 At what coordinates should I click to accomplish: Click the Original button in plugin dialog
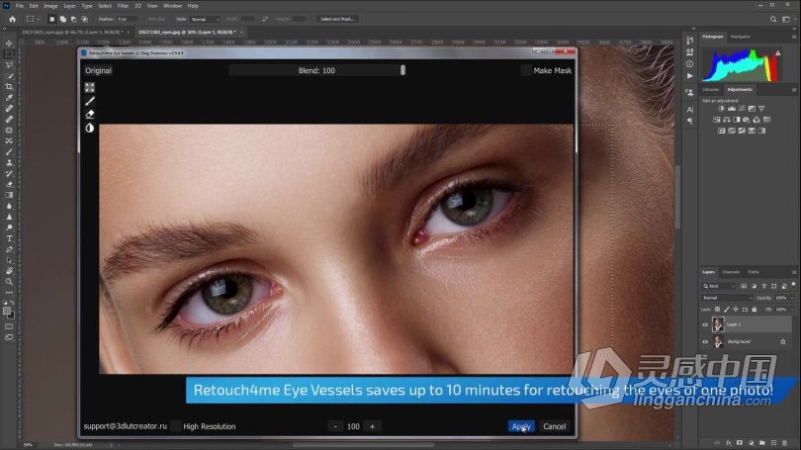98,70
